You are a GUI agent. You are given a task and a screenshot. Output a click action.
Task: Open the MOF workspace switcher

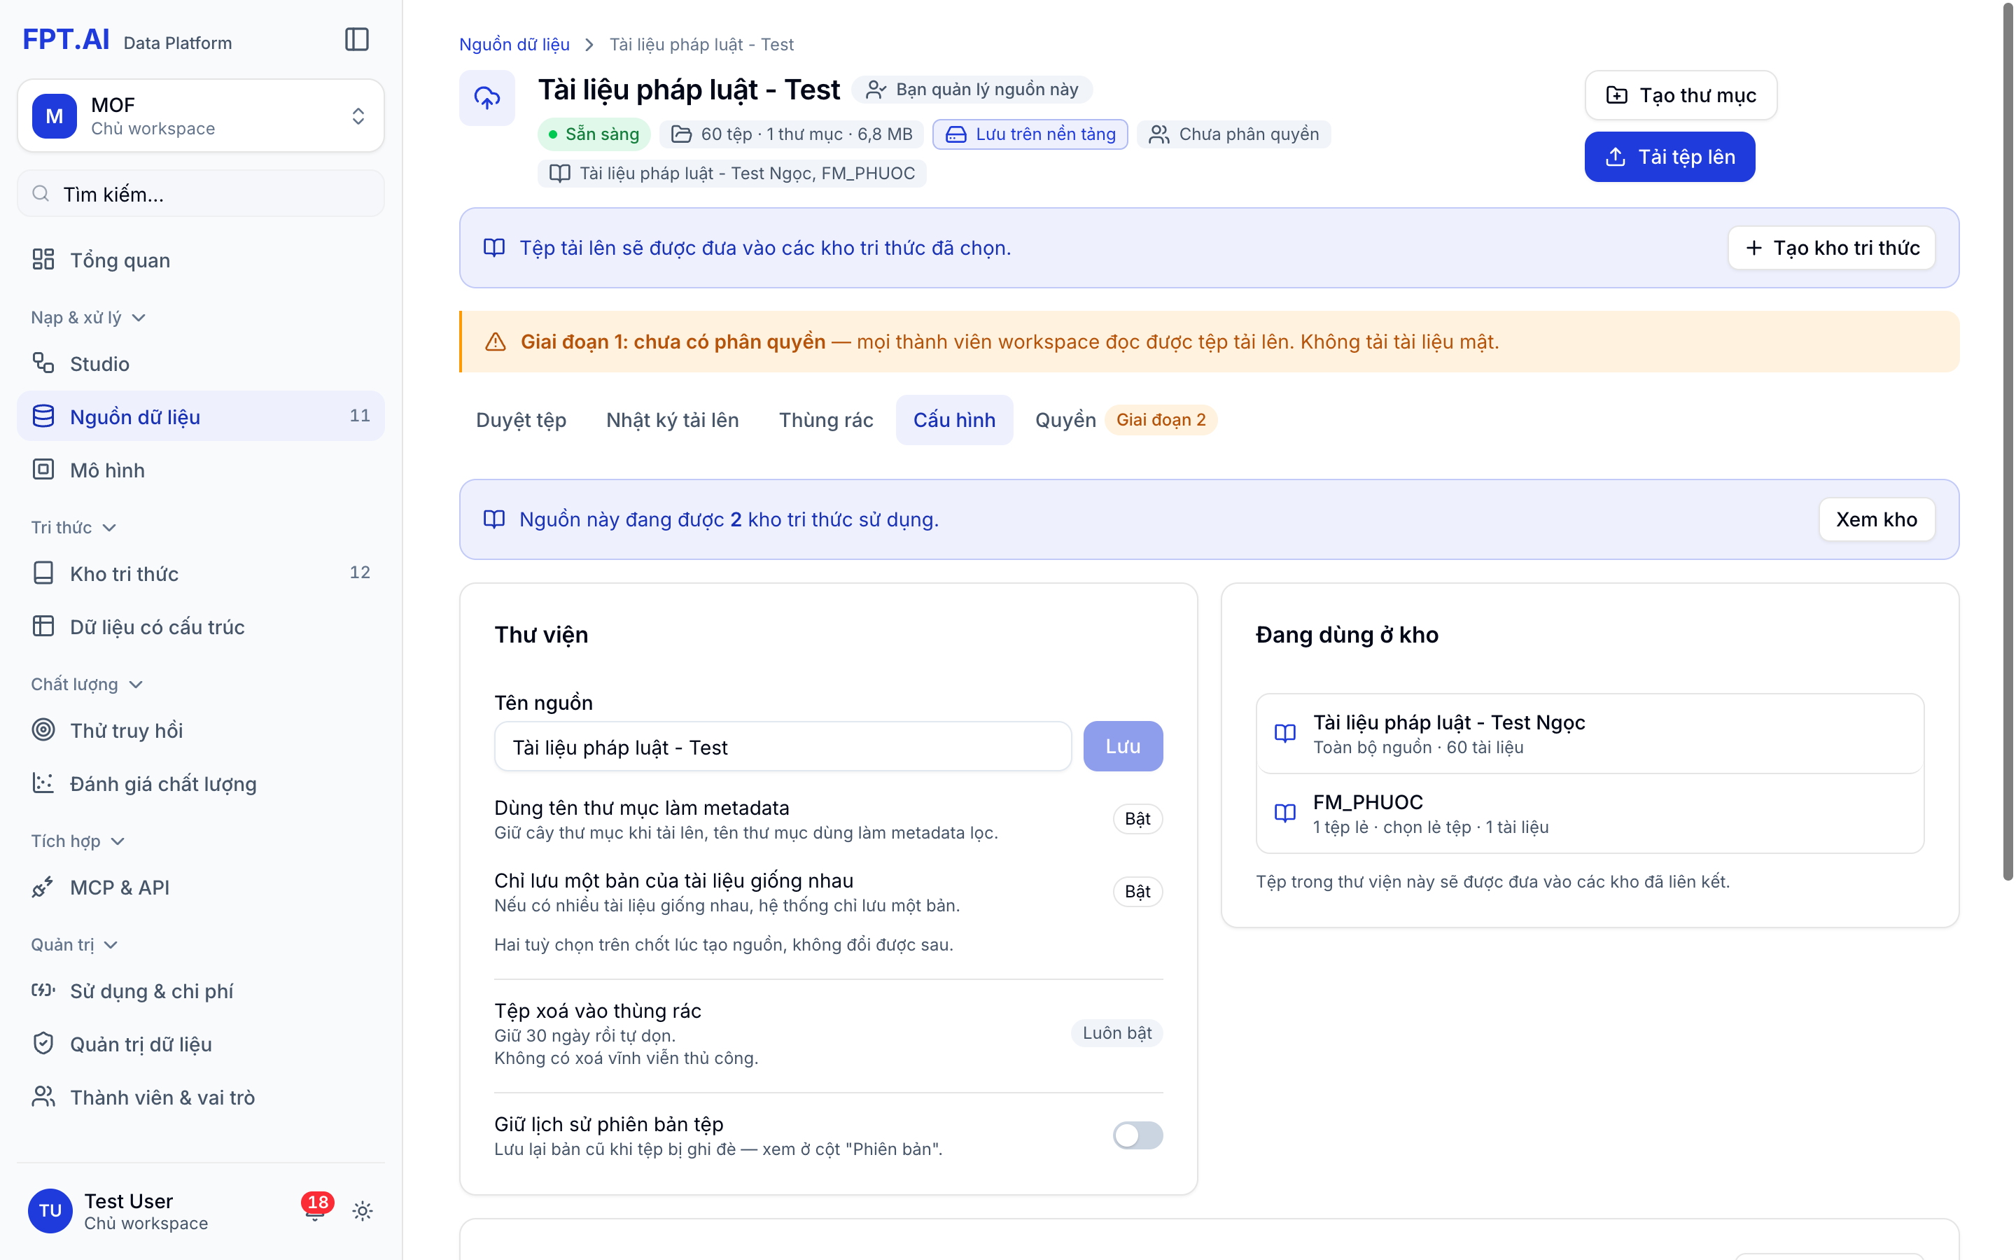[201, 115]
